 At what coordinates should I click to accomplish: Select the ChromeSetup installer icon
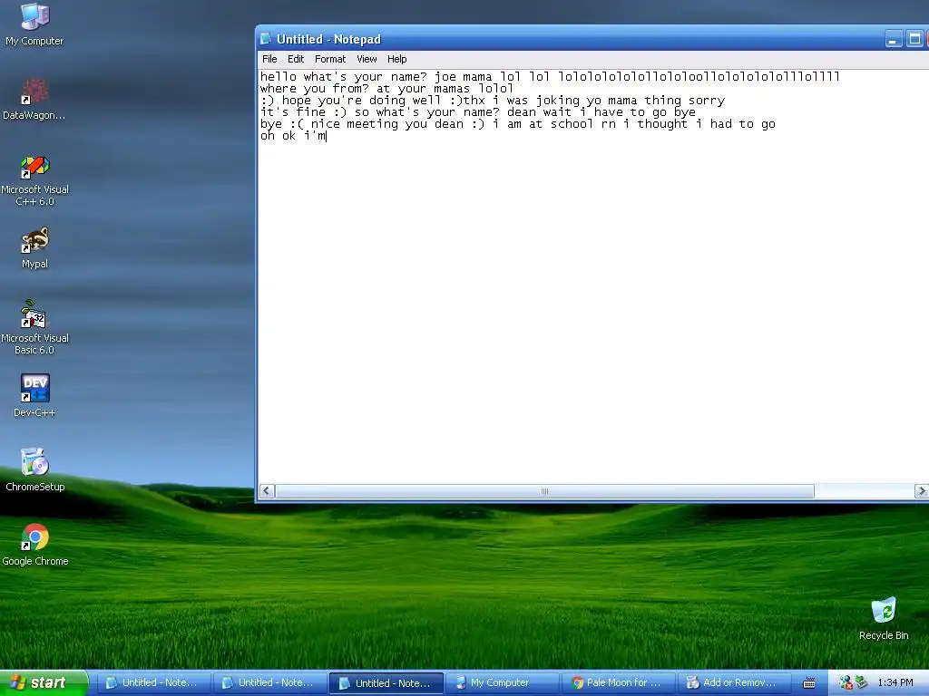(34, 470)
